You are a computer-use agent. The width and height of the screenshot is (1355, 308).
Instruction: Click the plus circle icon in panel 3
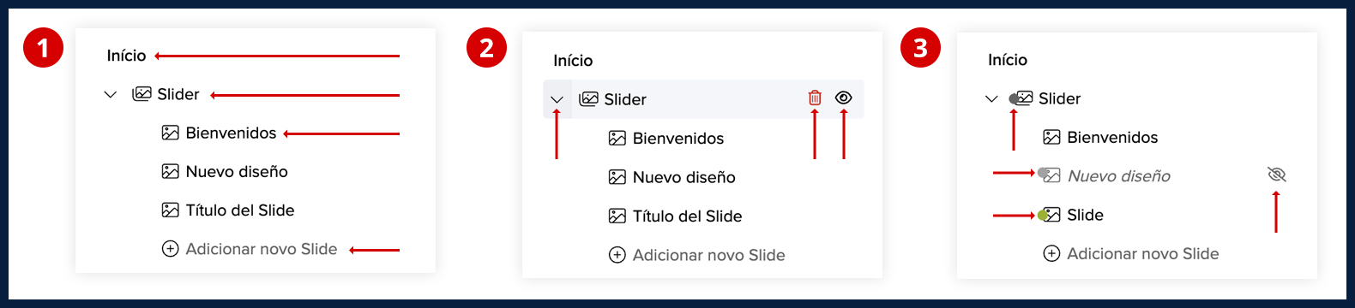[x=1051, y=253]
